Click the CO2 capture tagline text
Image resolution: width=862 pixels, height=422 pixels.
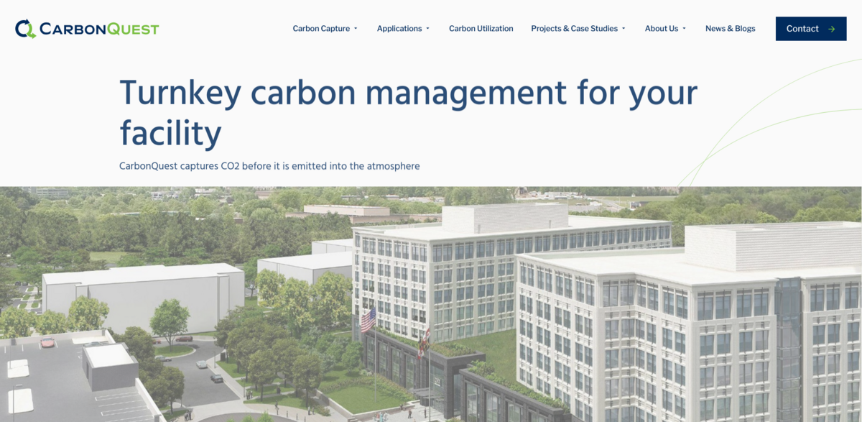[x=269, y=165]
